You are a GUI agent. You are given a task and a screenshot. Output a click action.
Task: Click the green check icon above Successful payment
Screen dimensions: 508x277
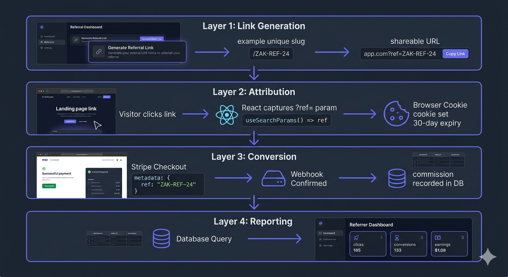44,169
